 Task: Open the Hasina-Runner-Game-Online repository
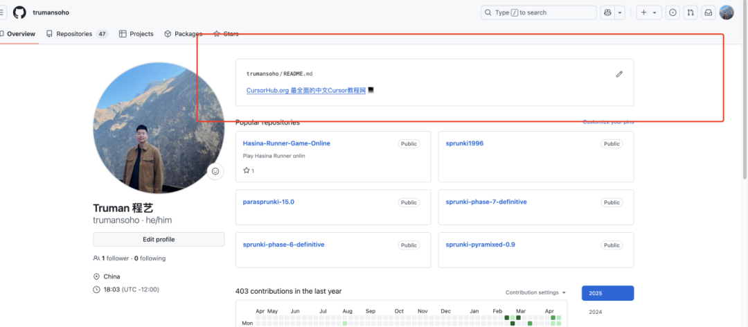coord(286,143)
